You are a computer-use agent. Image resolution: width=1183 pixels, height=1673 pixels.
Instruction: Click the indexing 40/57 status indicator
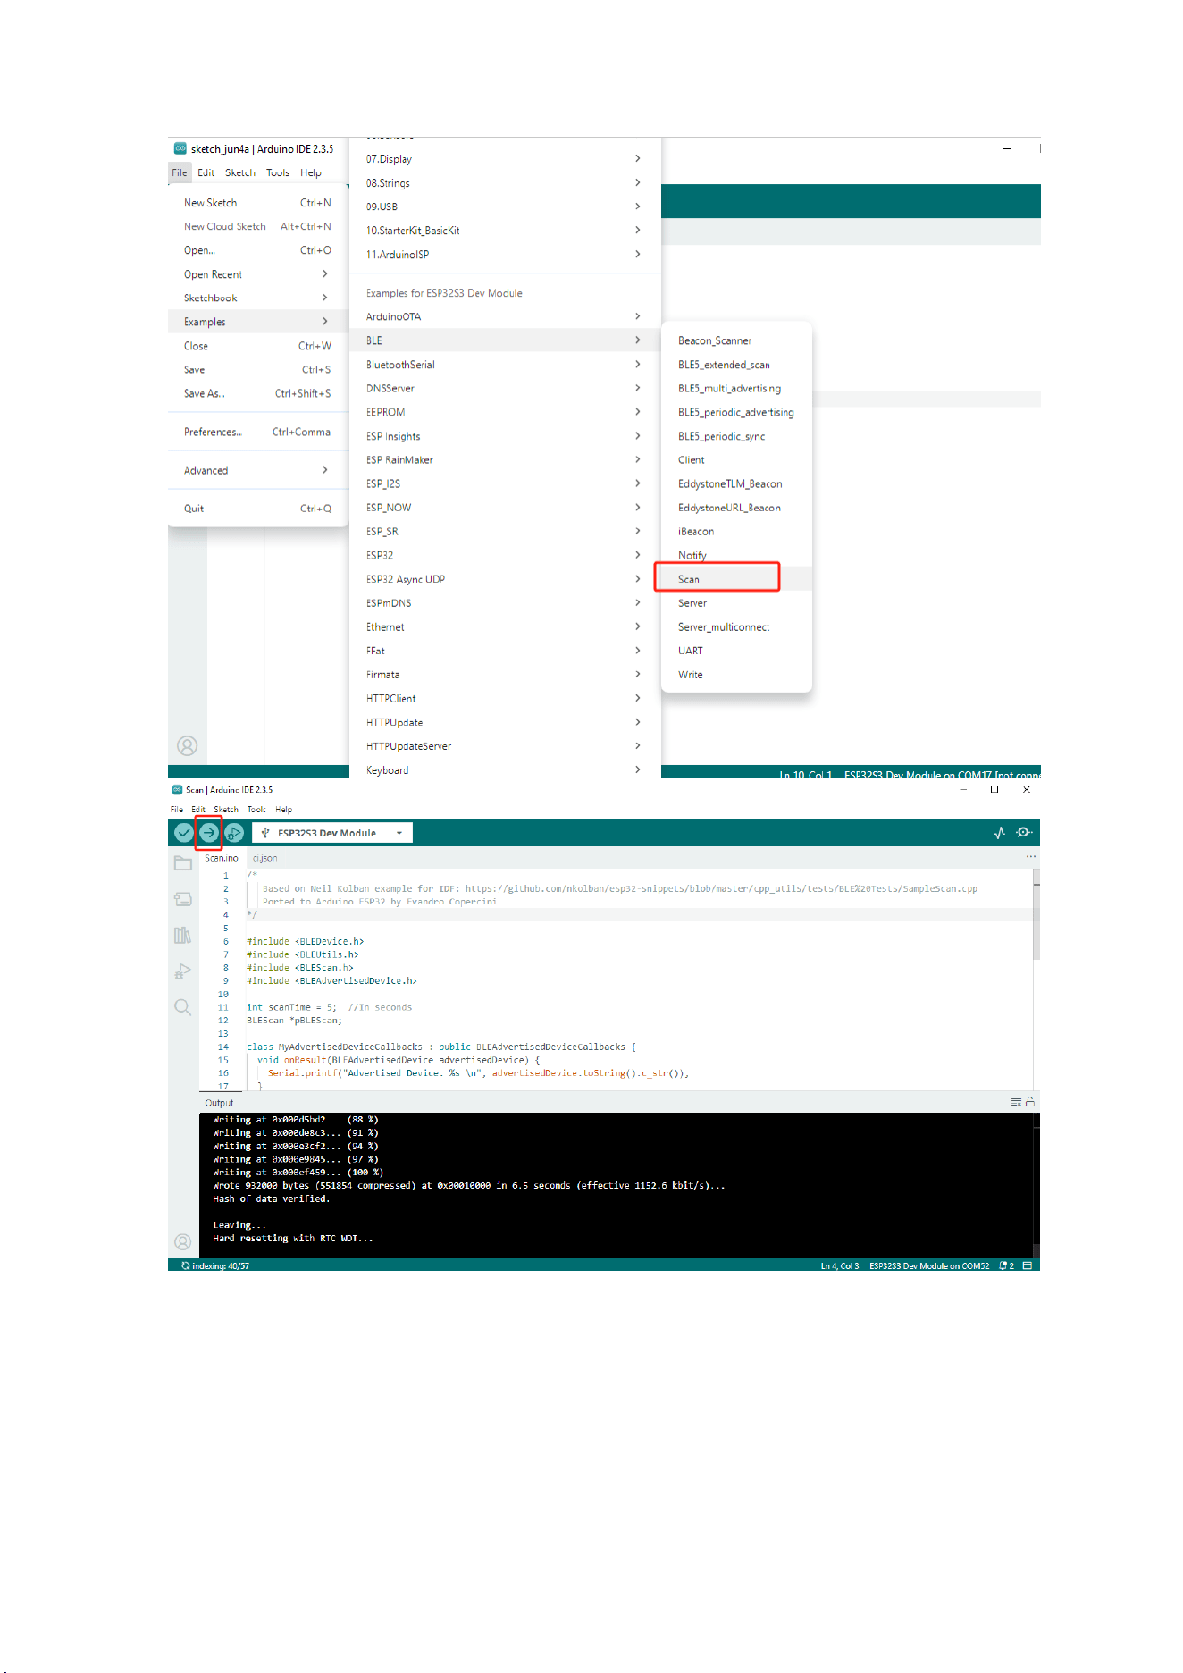215,1265
